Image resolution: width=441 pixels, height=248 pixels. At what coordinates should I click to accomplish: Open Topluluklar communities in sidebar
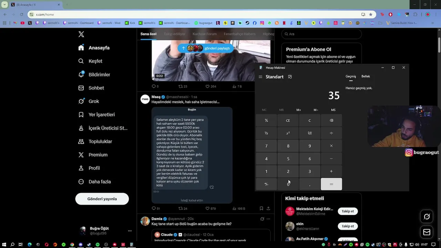(x=95, y=141)
